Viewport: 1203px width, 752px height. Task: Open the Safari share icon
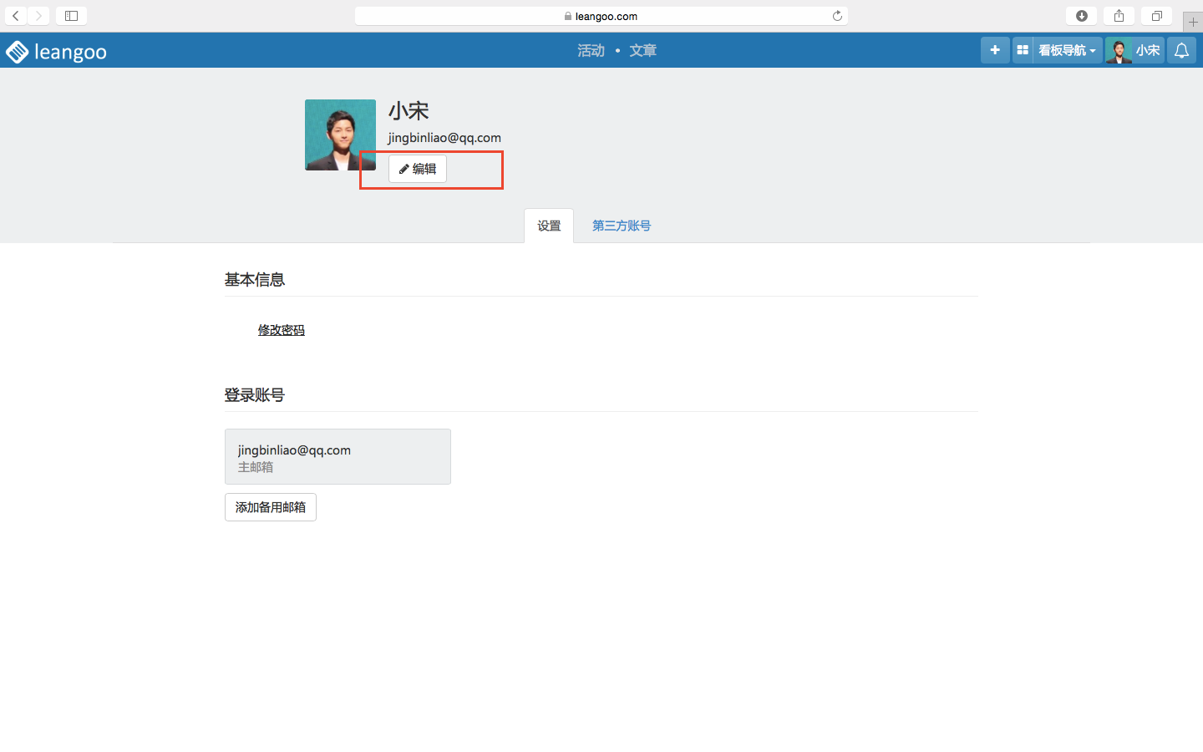pyautogui.click(x=1119, y=16)
